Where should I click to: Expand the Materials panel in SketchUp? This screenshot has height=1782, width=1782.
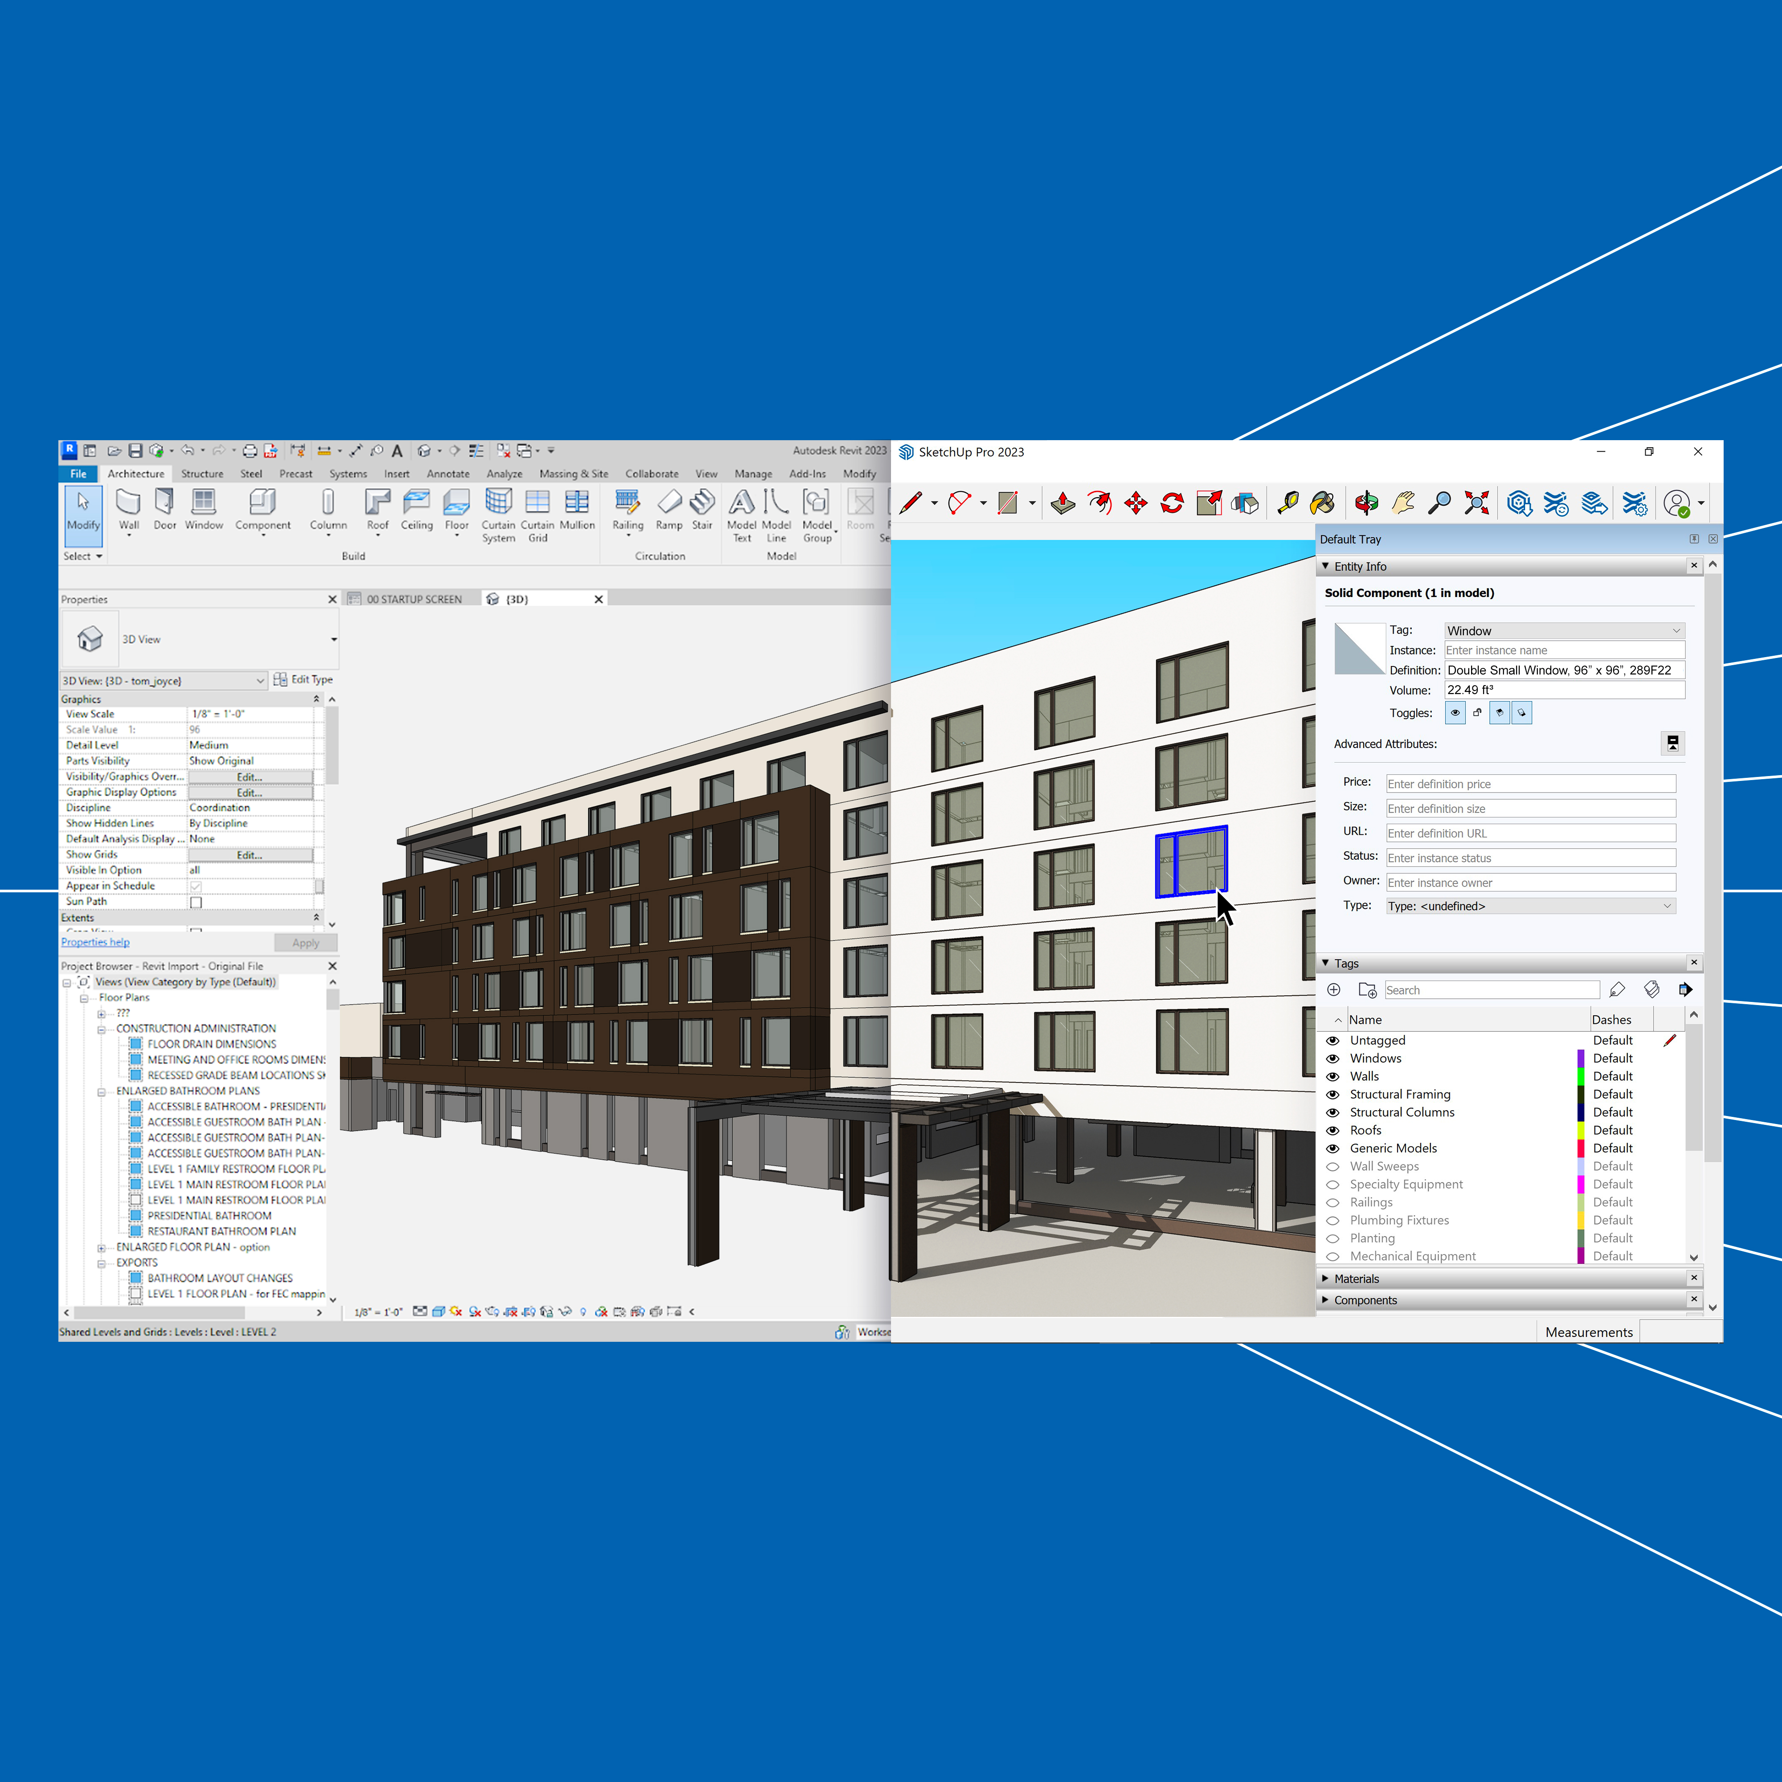click(x=1325, y=1279)
